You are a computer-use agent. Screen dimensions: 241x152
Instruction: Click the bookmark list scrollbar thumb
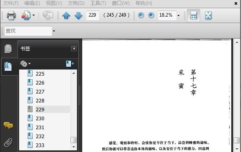pos(73,140)
